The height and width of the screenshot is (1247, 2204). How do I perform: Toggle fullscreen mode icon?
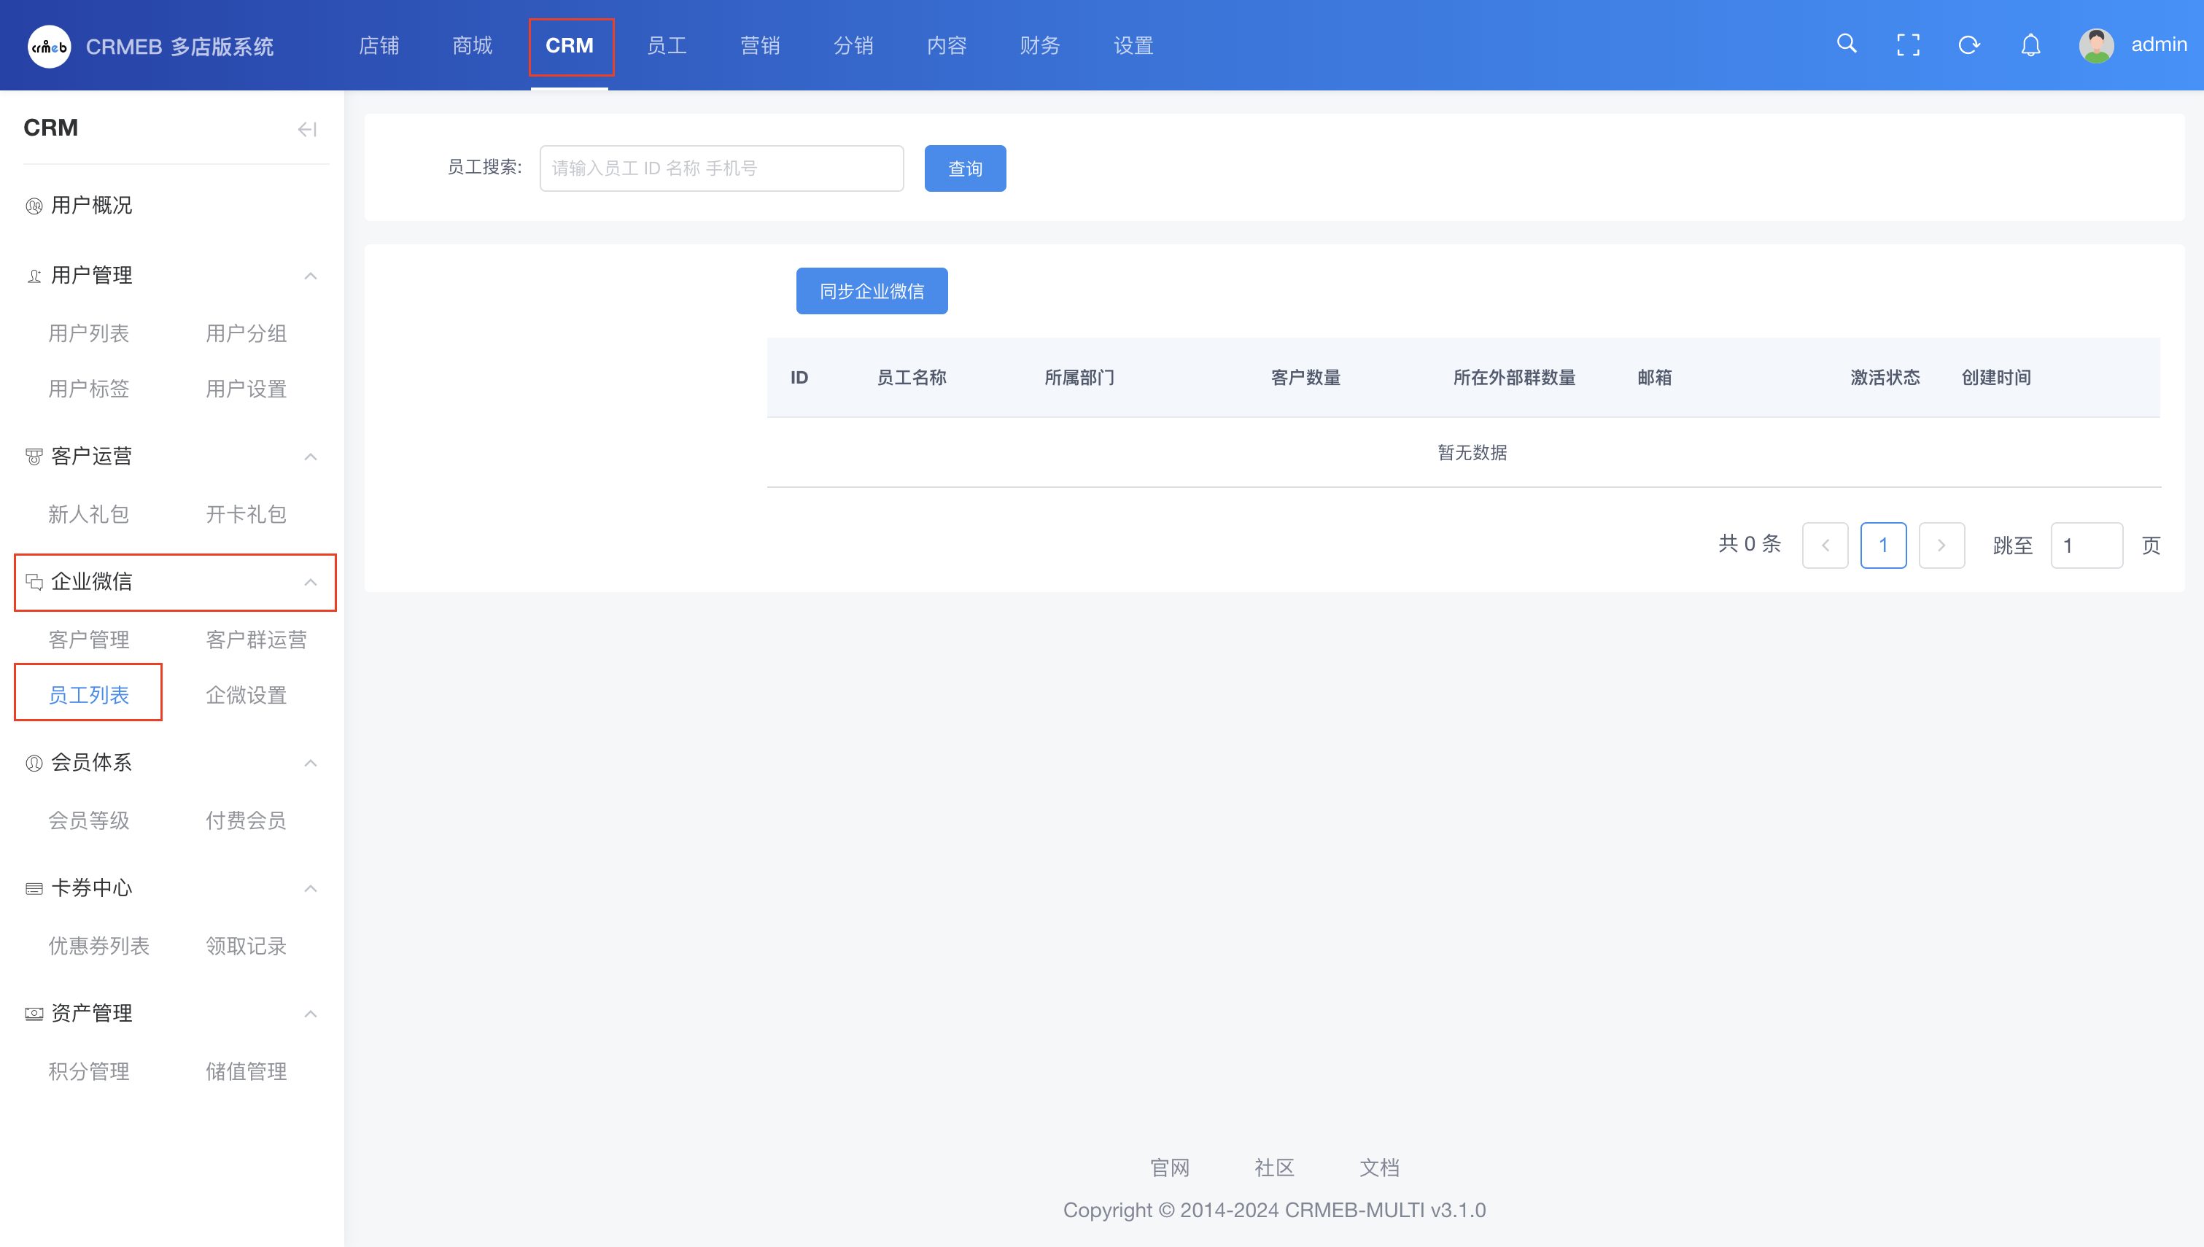click(1908, 44)
